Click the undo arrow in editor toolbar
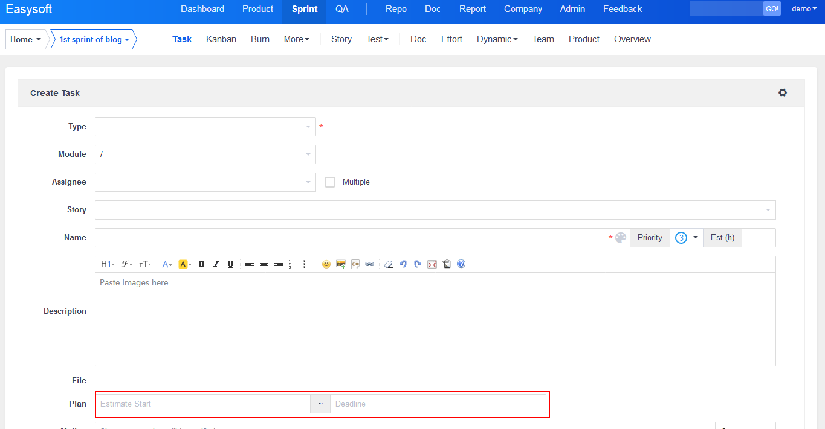Viewport: 825px width, 429px height. (x=403, y=264)
